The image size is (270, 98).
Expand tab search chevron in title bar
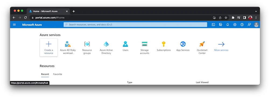(x=256, y=11)
